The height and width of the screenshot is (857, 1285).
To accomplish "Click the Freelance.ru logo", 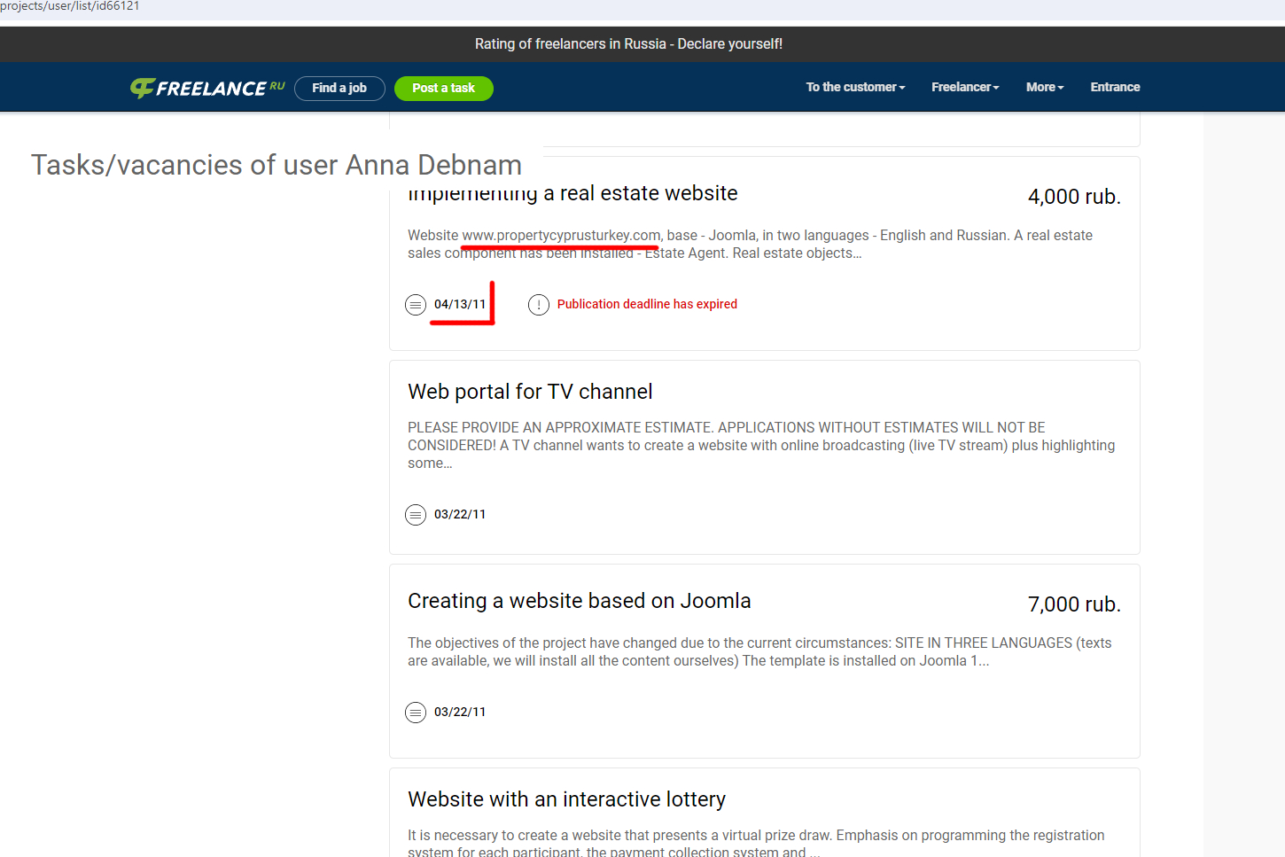I will coord(207,88).
